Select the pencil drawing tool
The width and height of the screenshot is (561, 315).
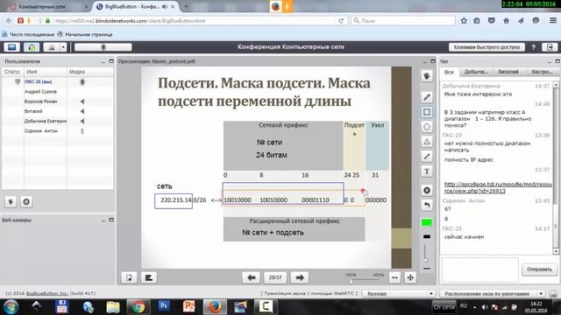click(427, 97)
